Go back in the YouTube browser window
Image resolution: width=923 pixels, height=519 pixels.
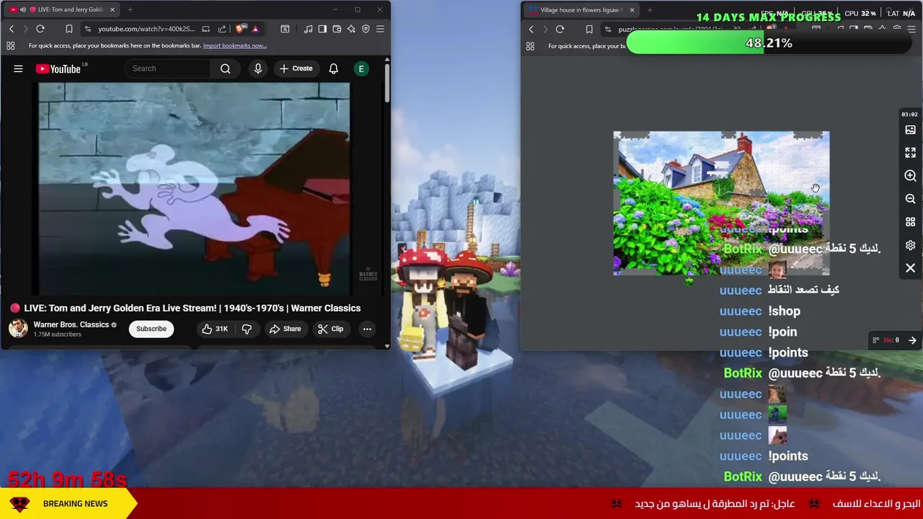(x=12, y=29)
